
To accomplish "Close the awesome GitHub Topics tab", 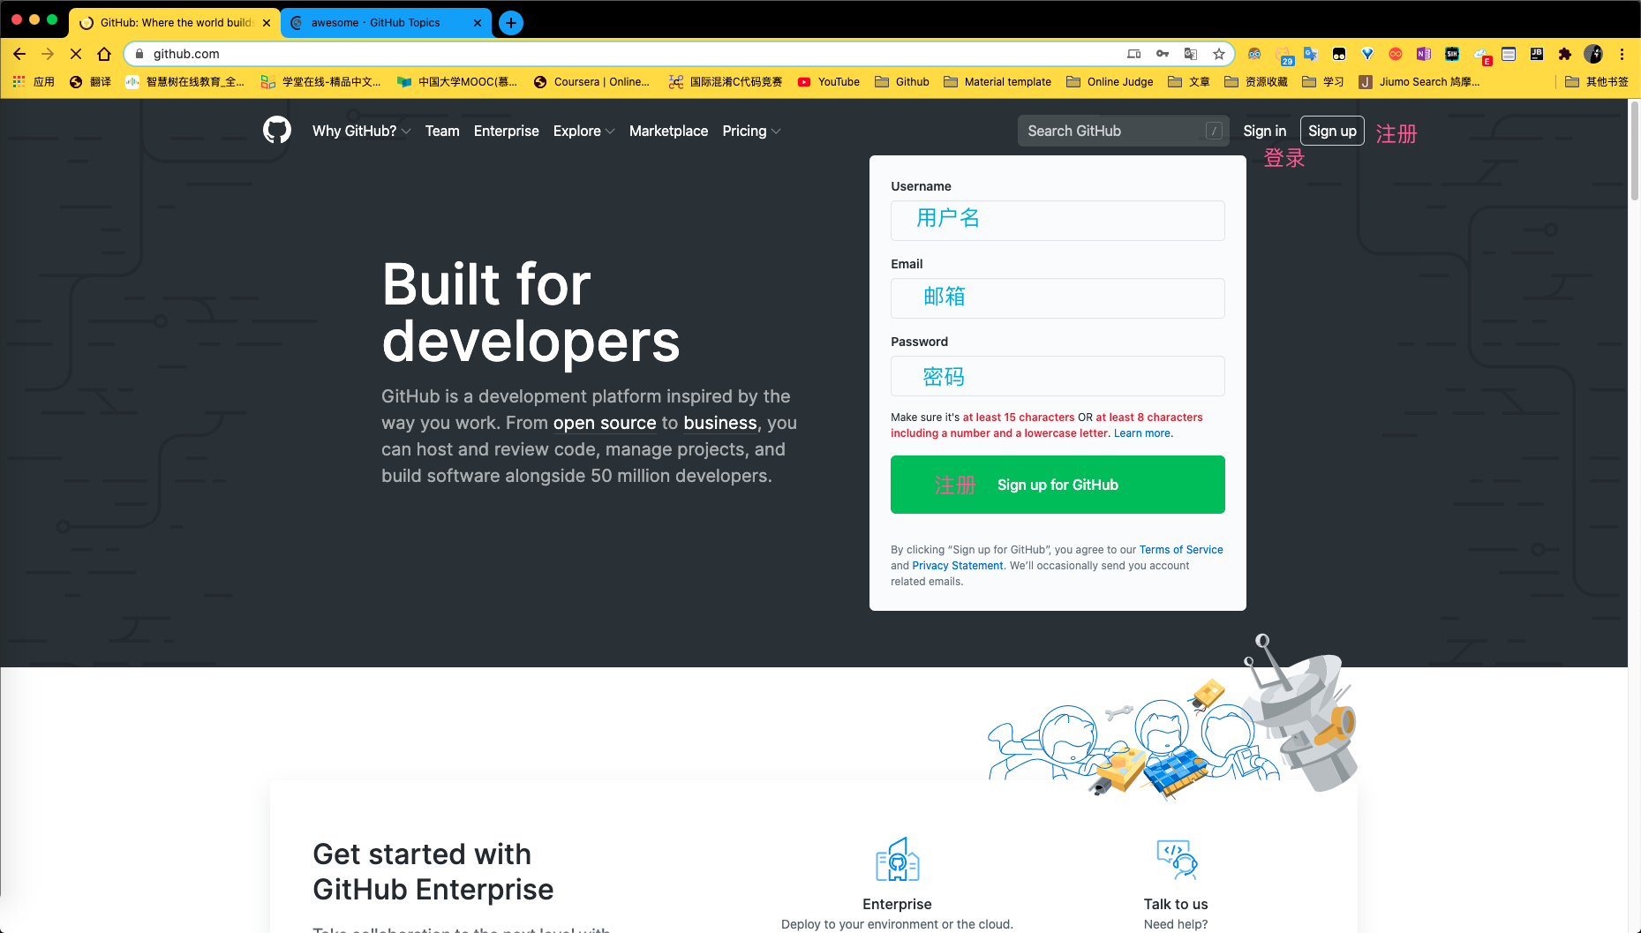I will tap(478, 23).
